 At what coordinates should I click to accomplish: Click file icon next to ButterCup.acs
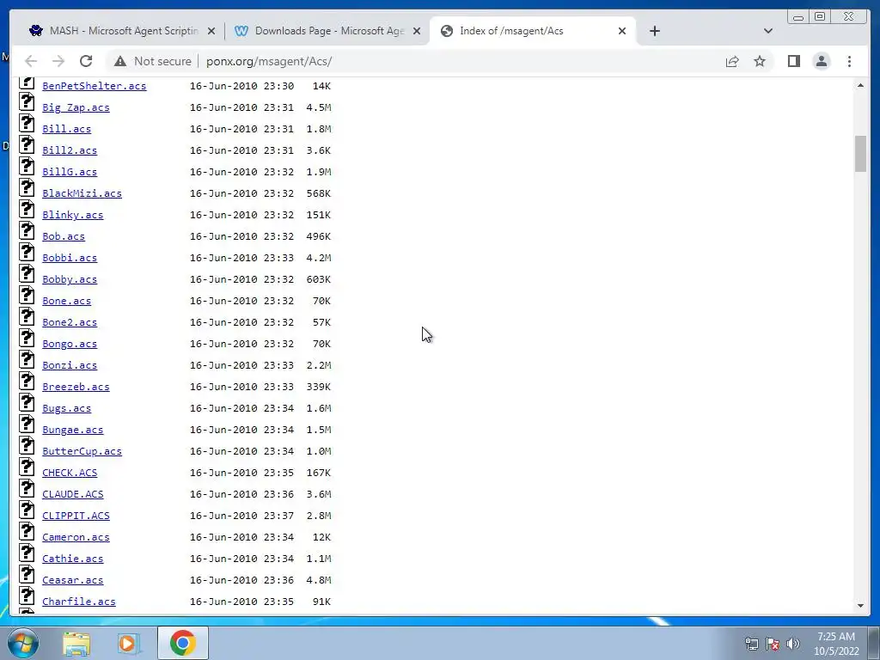tap(27, 446)
